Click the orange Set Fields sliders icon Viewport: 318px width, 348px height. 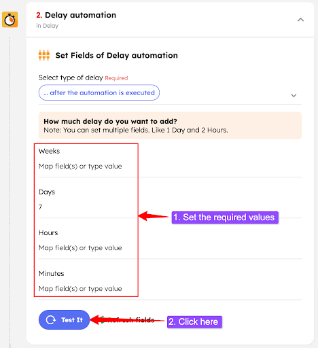pos(44,55)
